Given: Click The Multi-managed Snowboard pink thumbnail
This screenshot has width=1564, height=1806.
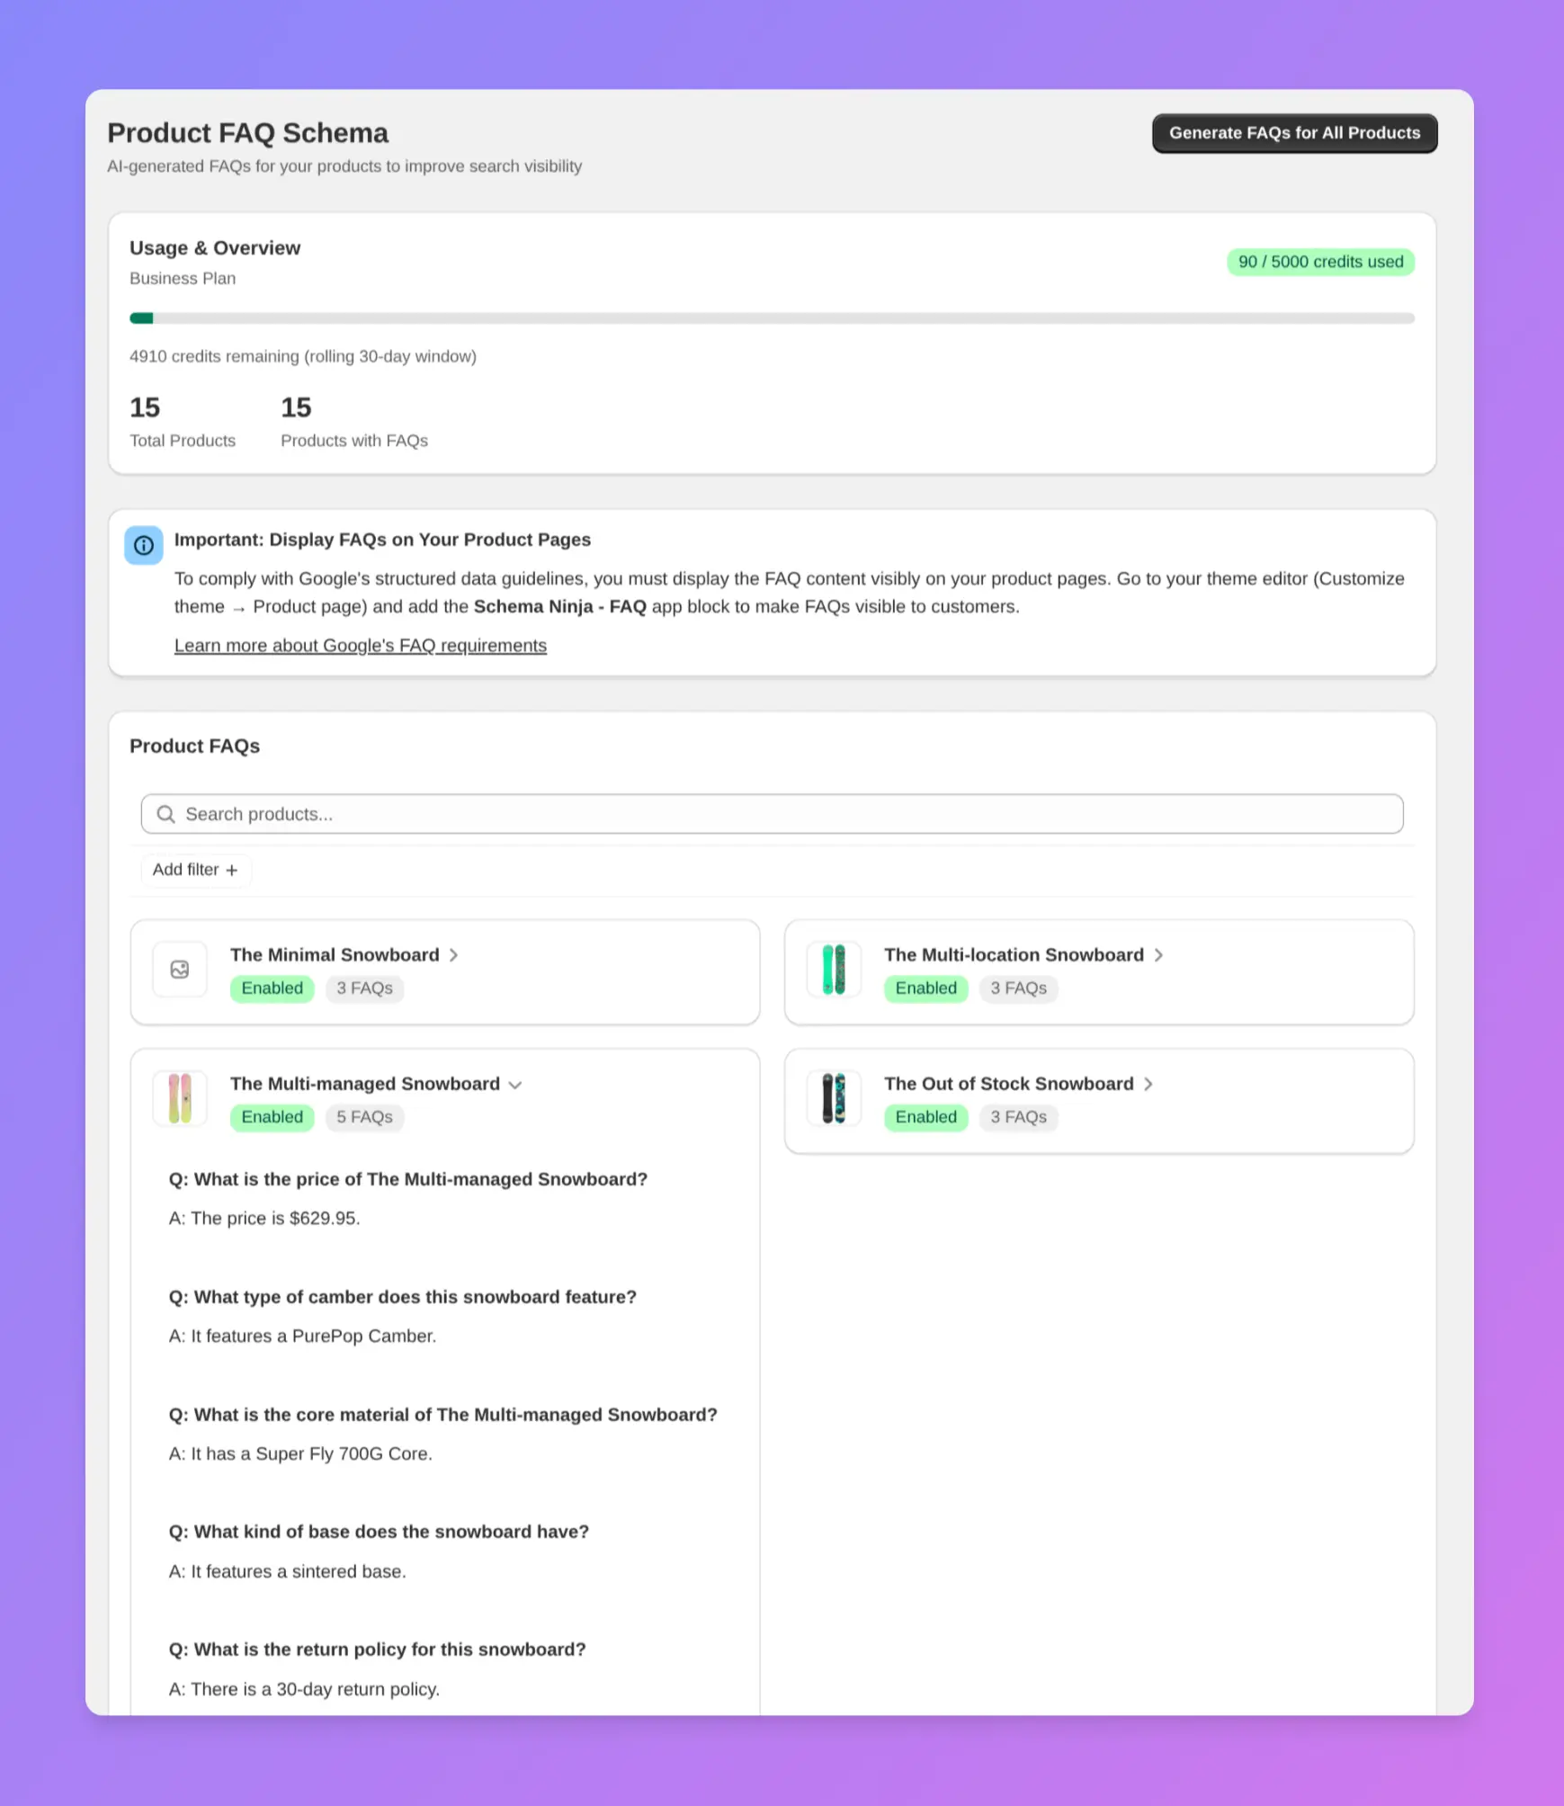Looking at the screenshot, I should click(x=180, y=1098).
